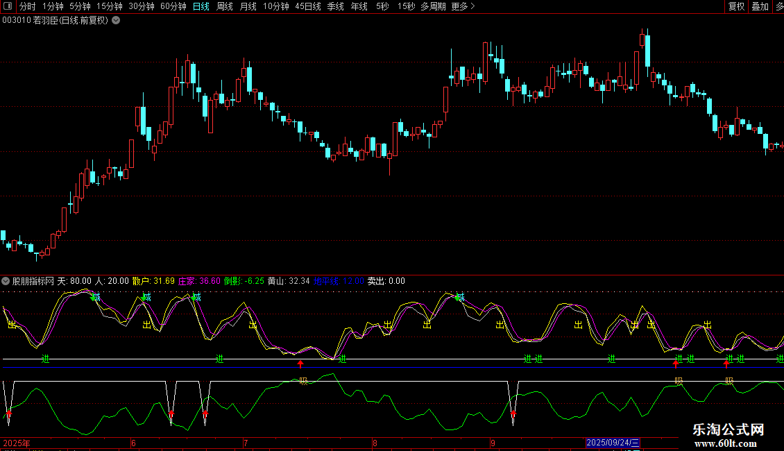
Task: Expand the 更多 periods list
Action: [x=463, y=7]
